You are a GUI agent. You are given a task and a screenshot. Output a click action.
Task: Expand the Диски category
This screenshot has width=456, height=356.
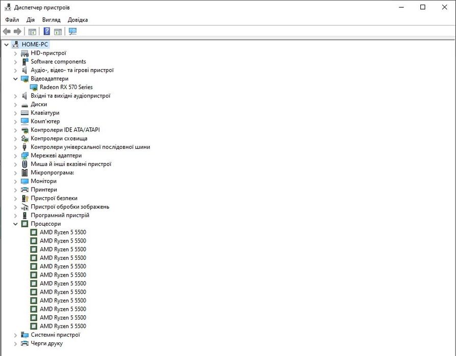pyautogui.click(x=15, y=104)
